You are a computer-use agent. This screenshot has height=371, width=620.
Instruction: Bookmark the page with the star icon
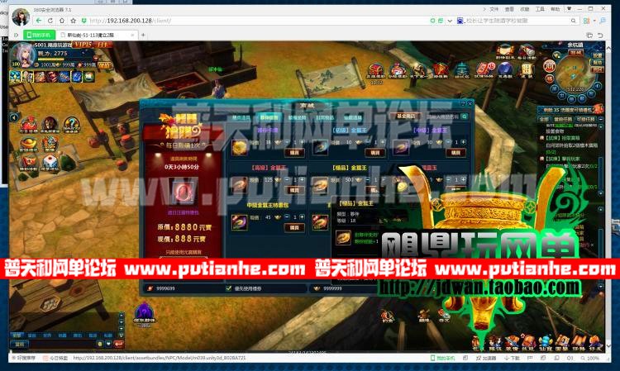coord(73,21)
